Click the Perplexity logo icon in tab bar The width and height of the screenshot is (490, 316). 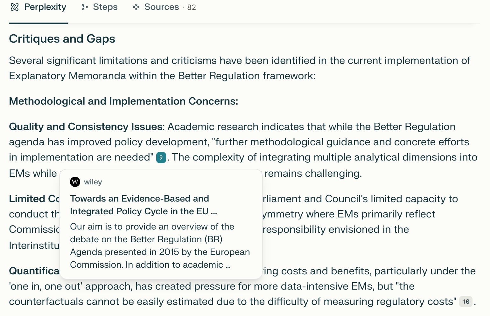pos(15,7)
